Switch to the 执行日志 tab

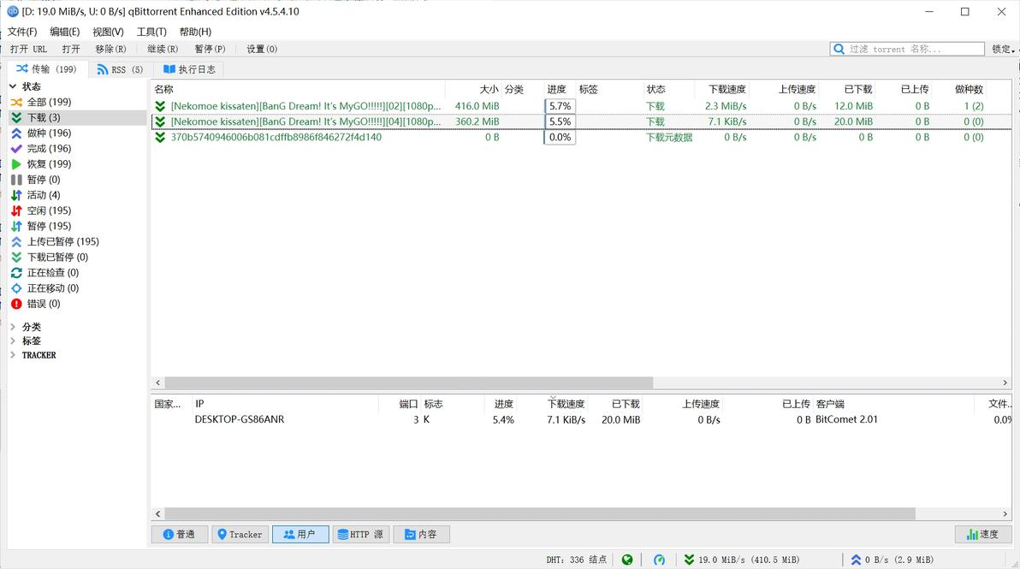pyautogui.click(x=188, y=69)
